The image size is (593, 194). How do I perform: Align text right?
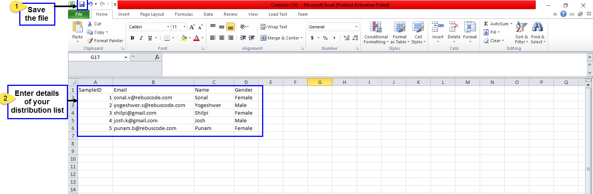click(231, 38)
